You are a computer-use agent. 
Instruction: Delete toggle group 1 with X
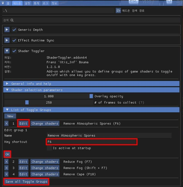coord(7,123)
